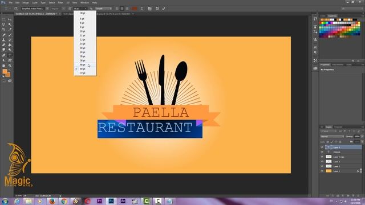Select the Hand tool
This screenshot has height=205, width=365.
click(x=4, y=66)
